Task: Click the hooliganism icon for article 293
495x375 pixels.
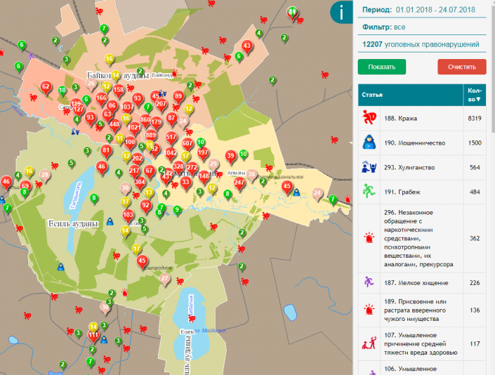Action: pyautogui.click(x=369, y=167)
